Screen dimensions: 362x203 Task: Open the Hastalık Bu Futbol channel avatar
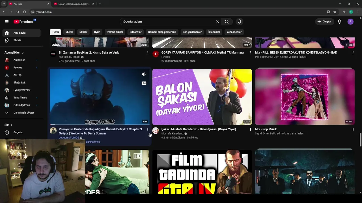click(53, 54)
